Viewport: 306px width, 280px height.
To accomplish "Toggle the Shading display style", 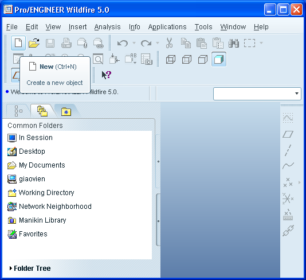I will [x=219, y=59].
